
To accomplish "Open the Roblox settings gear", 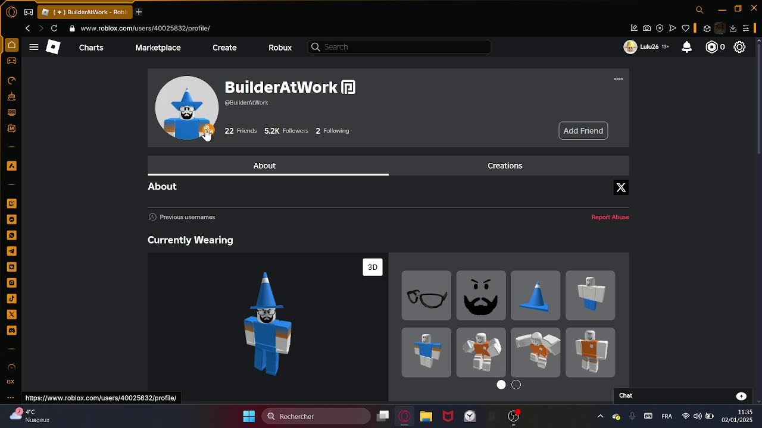I will (x=739, y=47).
